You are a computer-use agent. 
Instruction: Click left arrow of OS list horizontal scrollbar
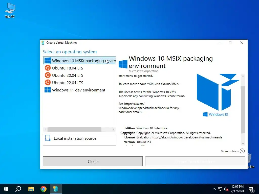click(46, 129)
